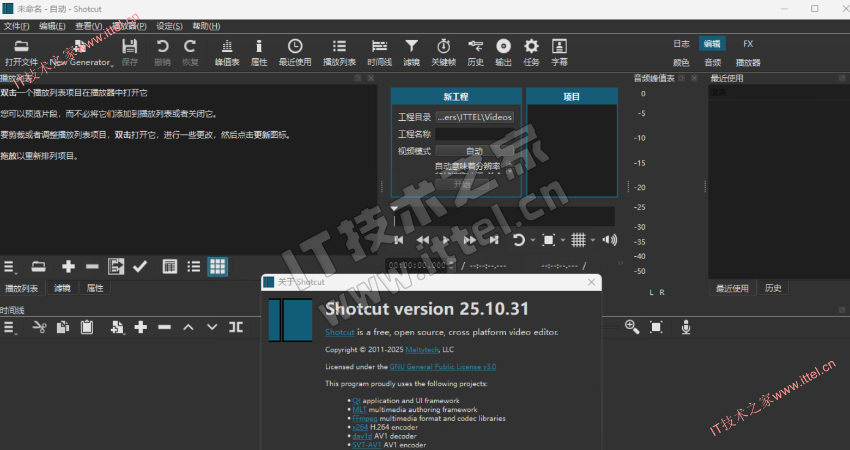The image size is (850, 450).
Task: Click the timeline scissors cut icon
Action: tap(39, 327)
